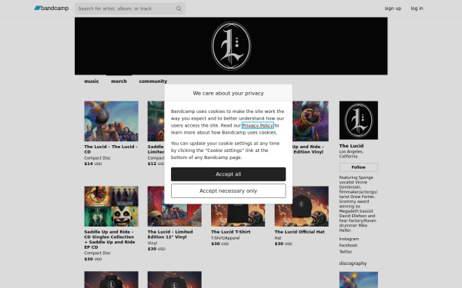Open The Lucid Limited Edition 12" Vinyl thumbnail
Screen dimensions: 462x288
tap(175, 215)
